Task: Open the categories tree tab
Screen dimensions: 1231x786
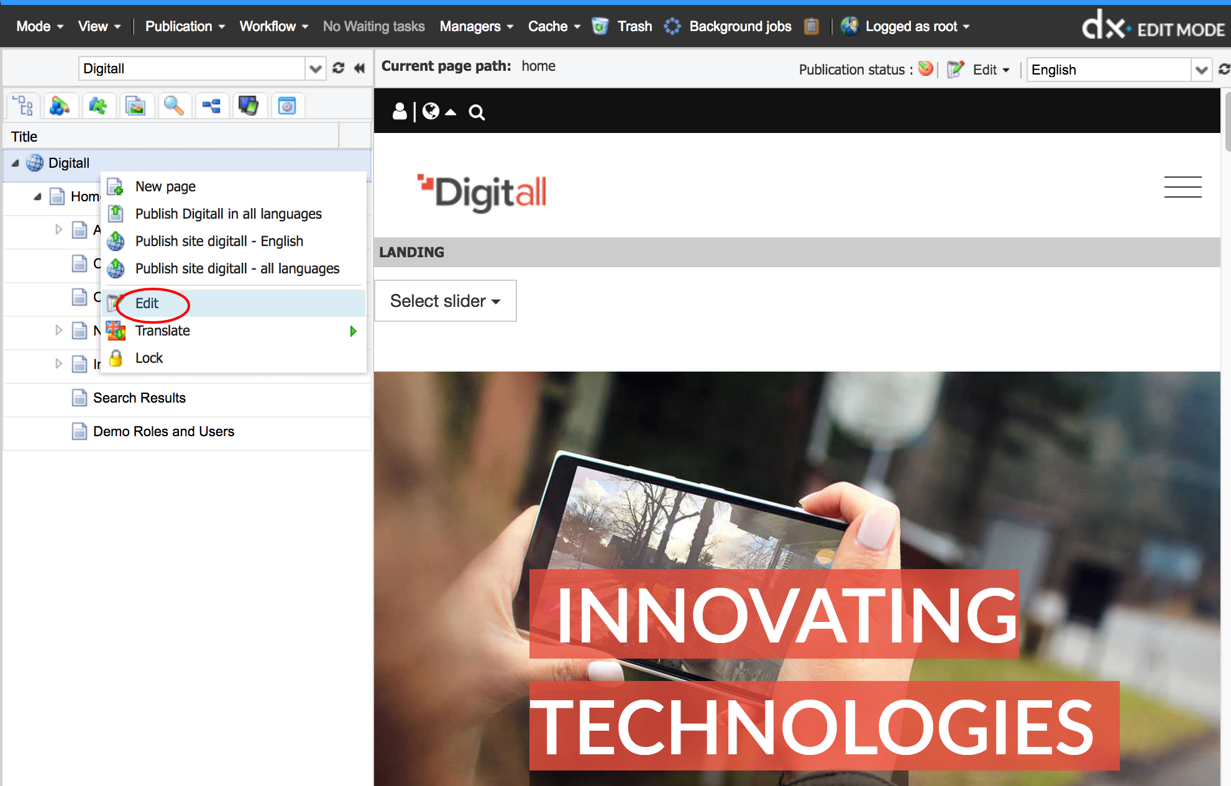Action: [211, 106]
